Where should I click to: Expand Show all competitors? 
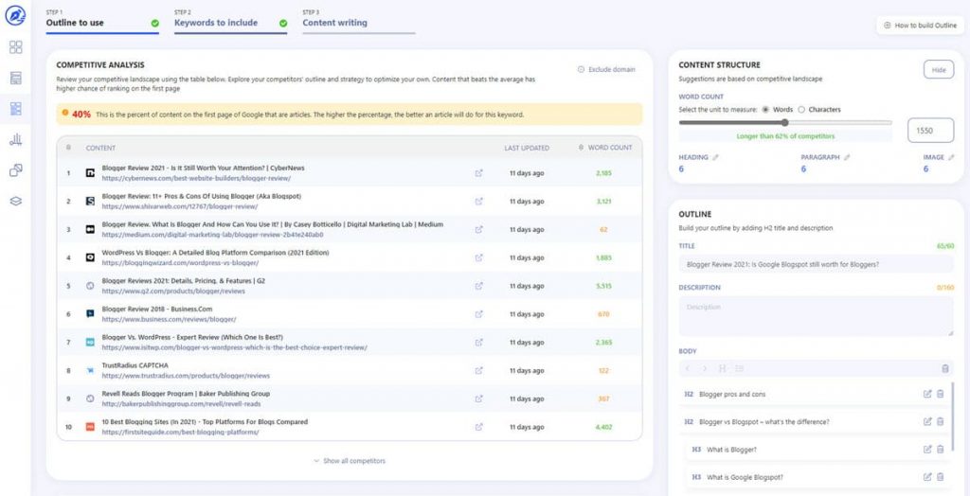point(350,461)
